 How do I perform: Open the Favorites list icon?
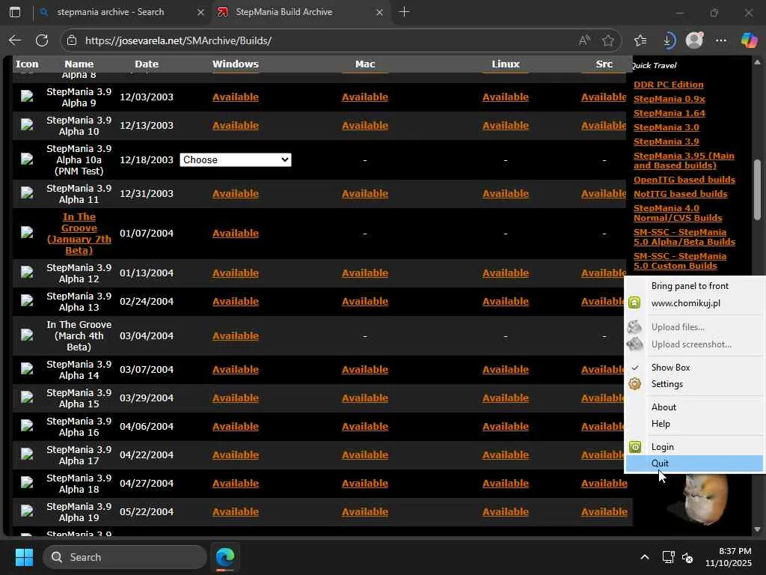640,40
